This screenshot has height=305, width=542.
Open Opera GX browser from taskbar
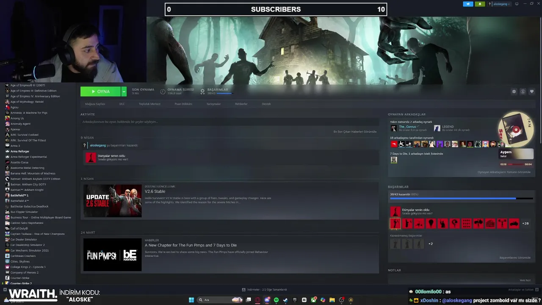[257, 300]
